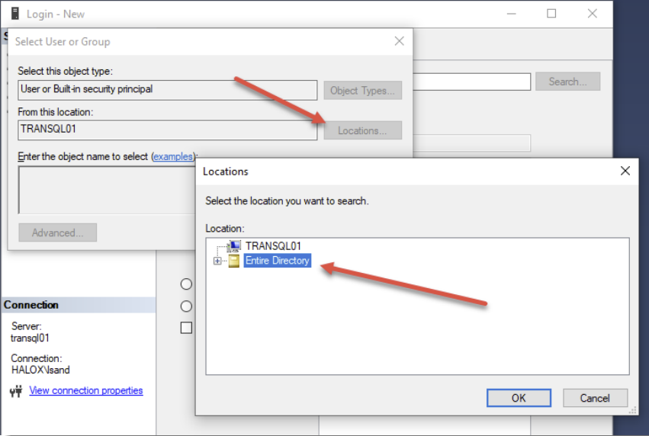
Task: Click the Login - New server icon
Action: (x=15, y=14)
